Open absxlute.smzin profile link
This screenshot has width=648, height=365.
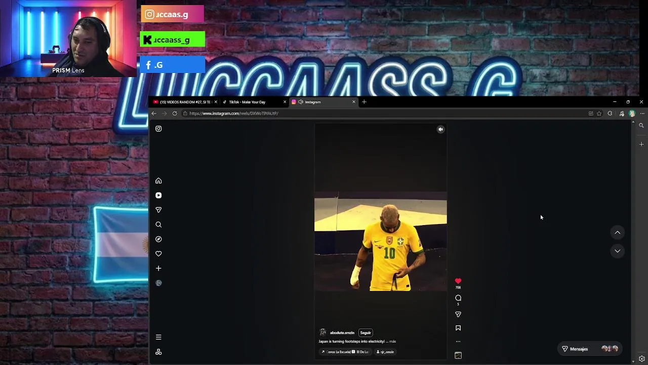pyautogui.click(x=342, y=333)
